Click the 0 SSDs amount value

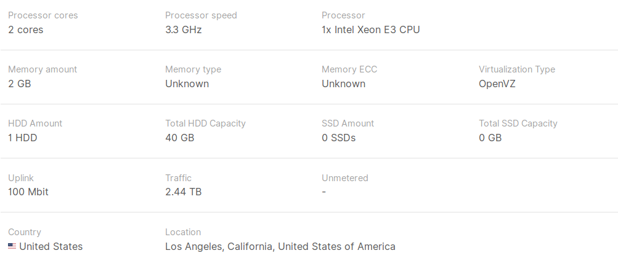[x=338, y=138]
